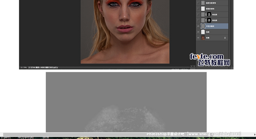Select the mask thumbnail of upper 高低频 layer
This screenshot has width=256, height=139.
[x=209, y=15]
